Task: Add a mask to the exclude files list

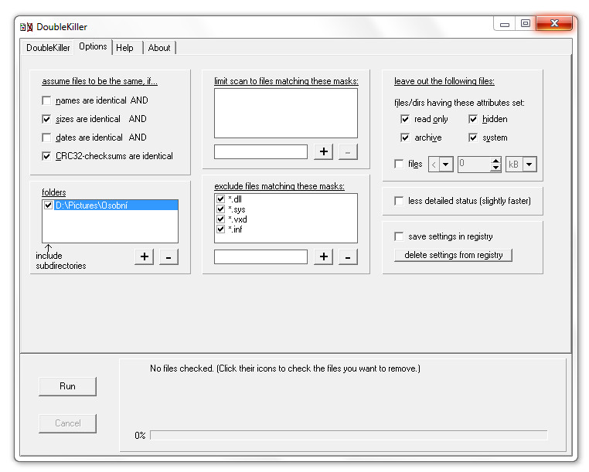Action: [x=323, y=256]
